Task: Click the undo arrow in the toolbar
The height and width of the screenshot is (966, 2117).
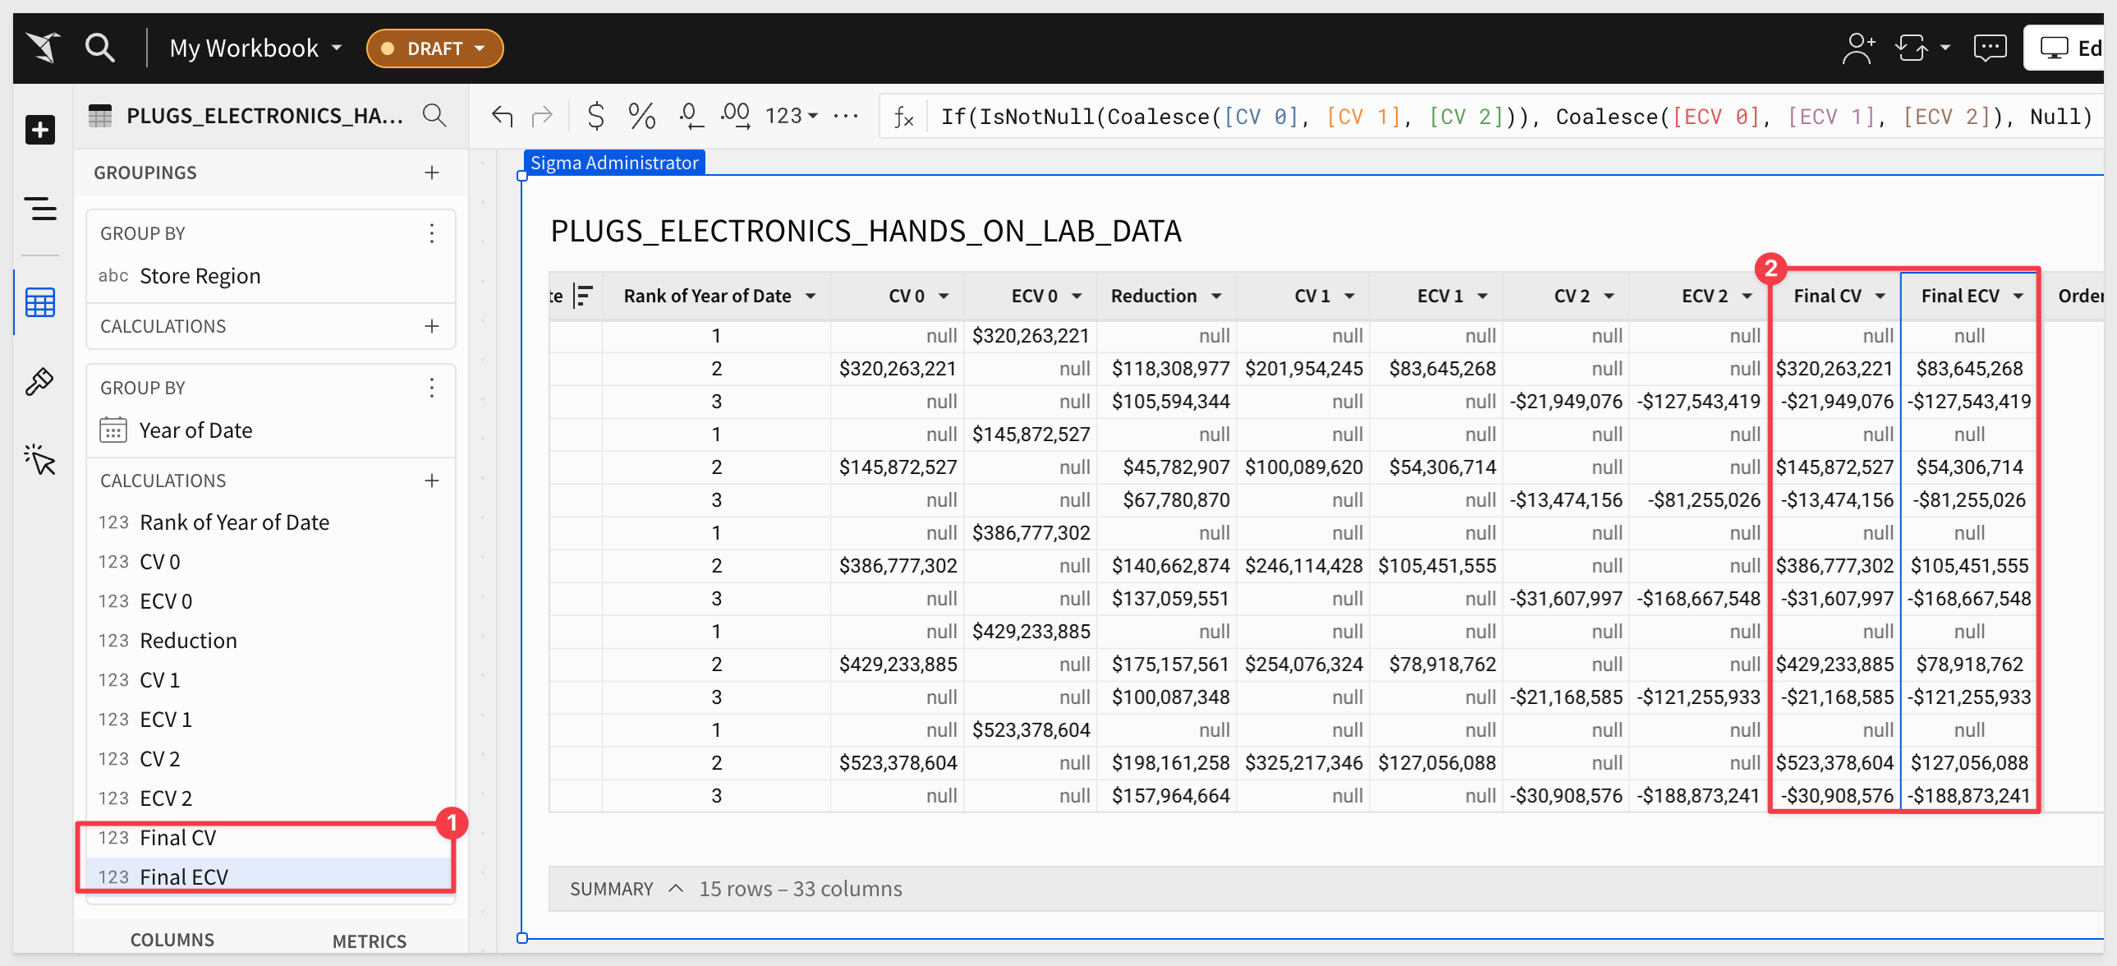Action: click(x=501, y=116)
